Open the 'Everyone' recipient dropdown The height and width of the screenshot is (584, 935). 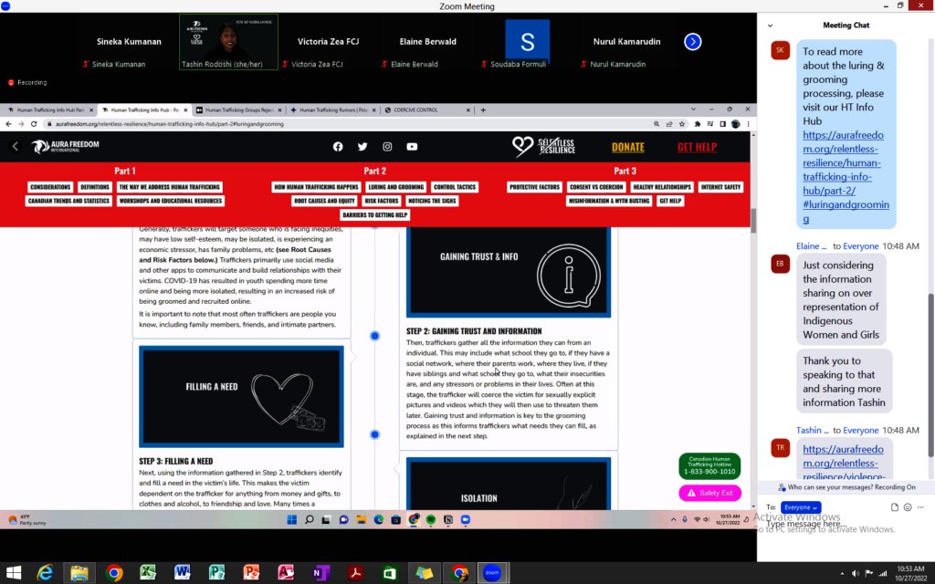[x=801, y=507]
